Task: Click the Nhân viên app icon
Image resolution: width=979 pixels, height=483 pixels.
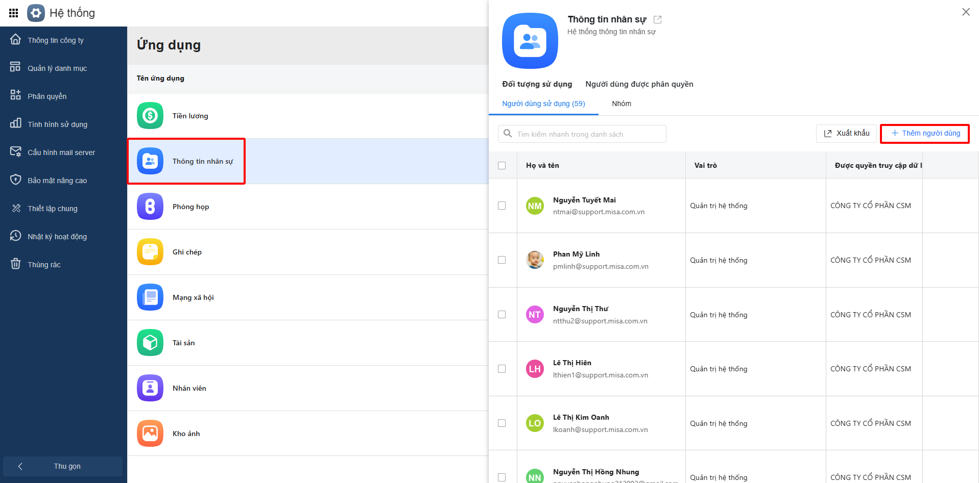Action: [x=150, y=388]
